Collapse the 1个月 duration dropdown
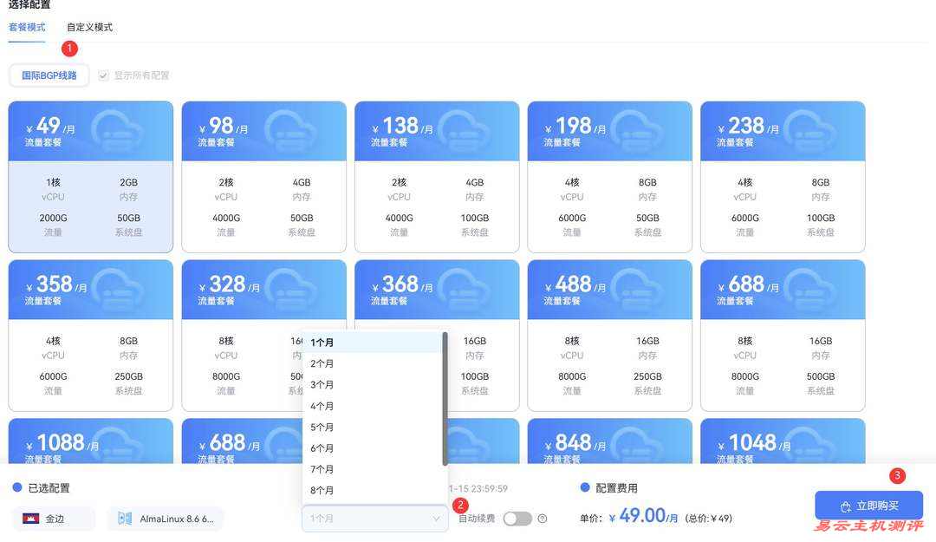 374,519
